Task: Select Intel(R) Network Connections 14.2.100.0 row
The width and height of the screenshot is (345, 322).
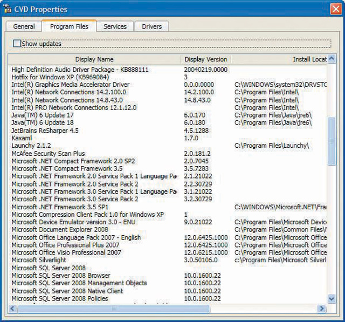Action: (x=69, y=92)
